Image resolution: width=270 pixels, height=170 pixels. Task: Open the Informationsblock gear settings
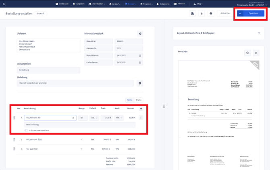140,34
